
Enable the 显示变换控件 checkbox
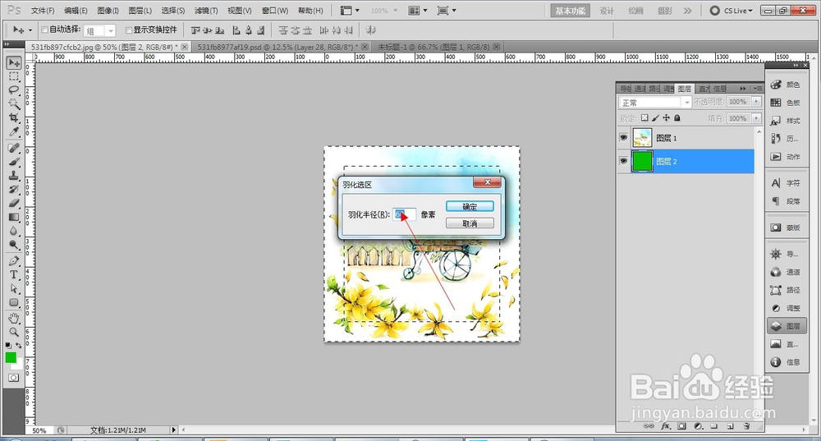pos(129,30)
